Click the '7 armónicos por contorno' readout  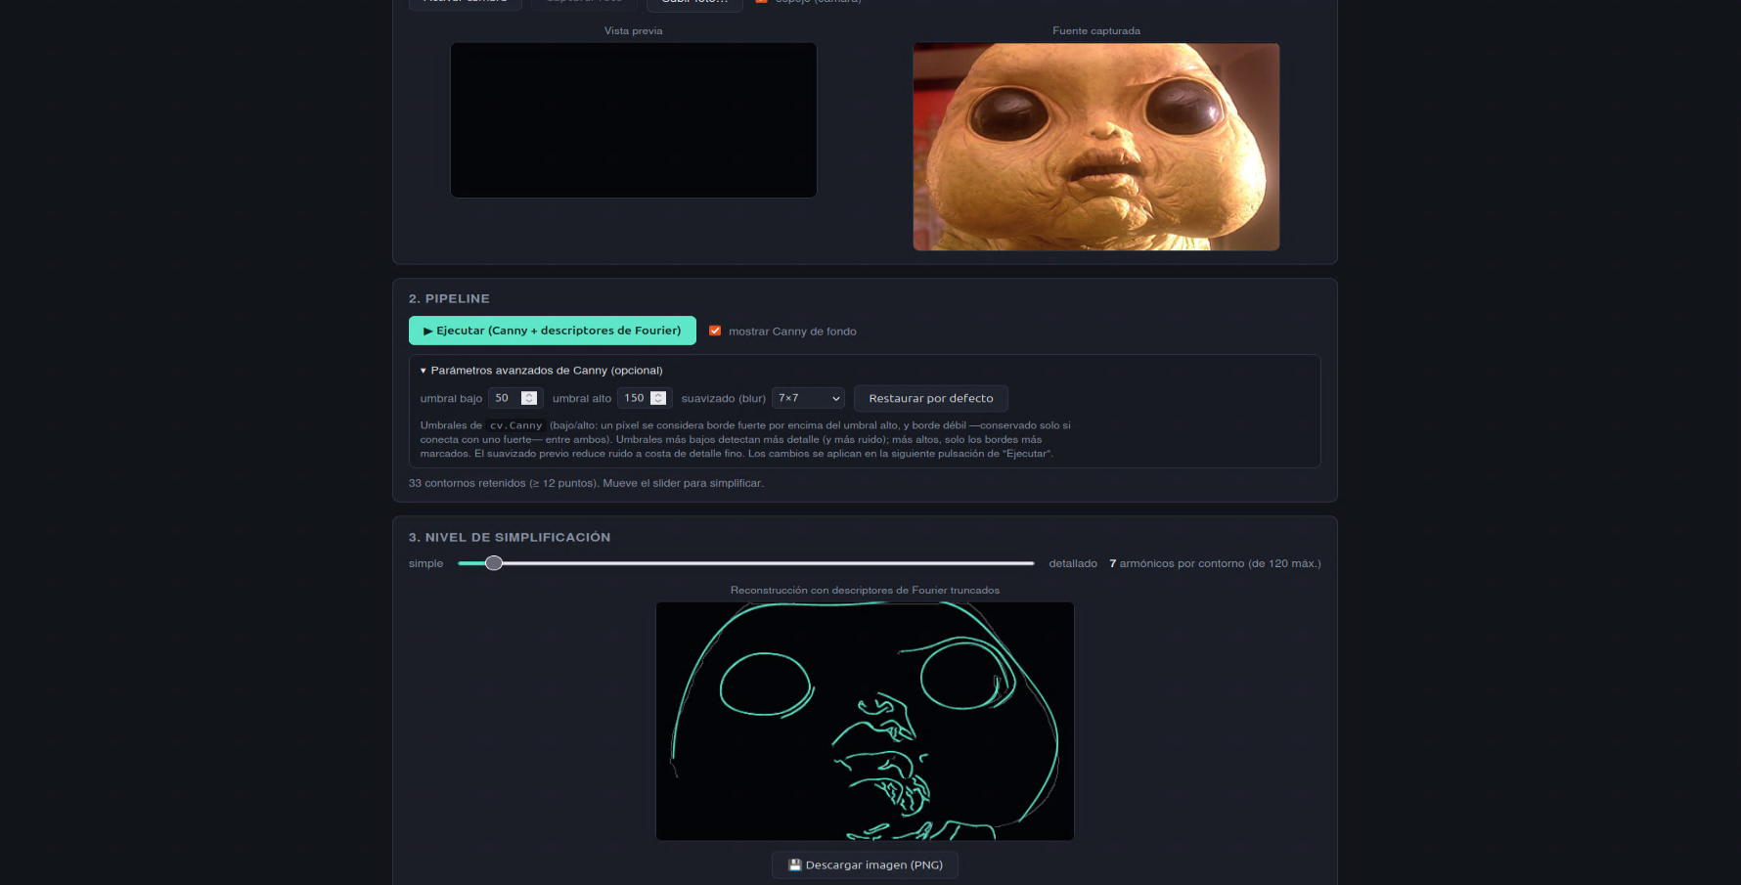click(x=1215, y=563)
